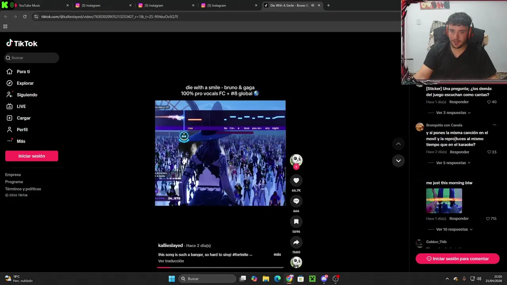Image resolution: width=507 pixels, height=285 pixels.
Task: Open the apps grid in bookmarks bar
Action: click(x=5, y=27)
